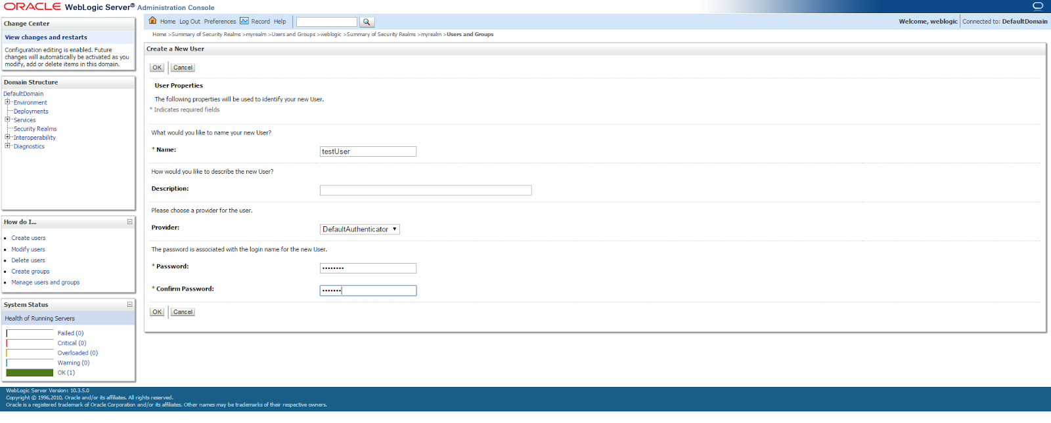Expand the Services tree node
This screenshot has height=423, width=1051.
pyautogui.click(x=7, y=119)
